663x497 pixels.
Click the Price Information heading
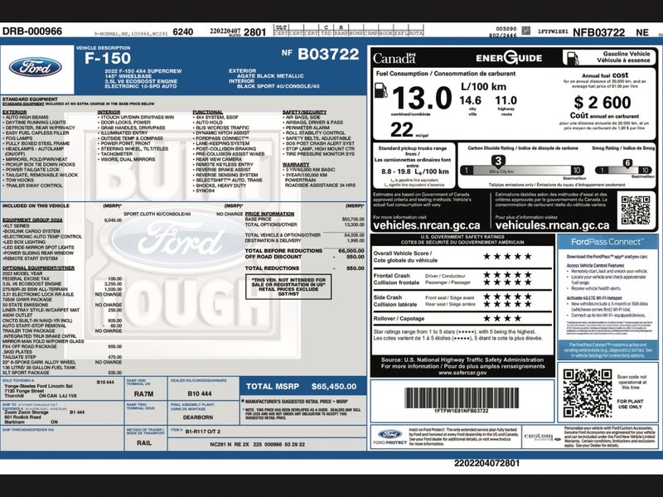(270, 214)
